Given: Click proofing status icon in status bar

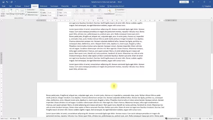Looking at the screenshot, I should pos(19,119).
